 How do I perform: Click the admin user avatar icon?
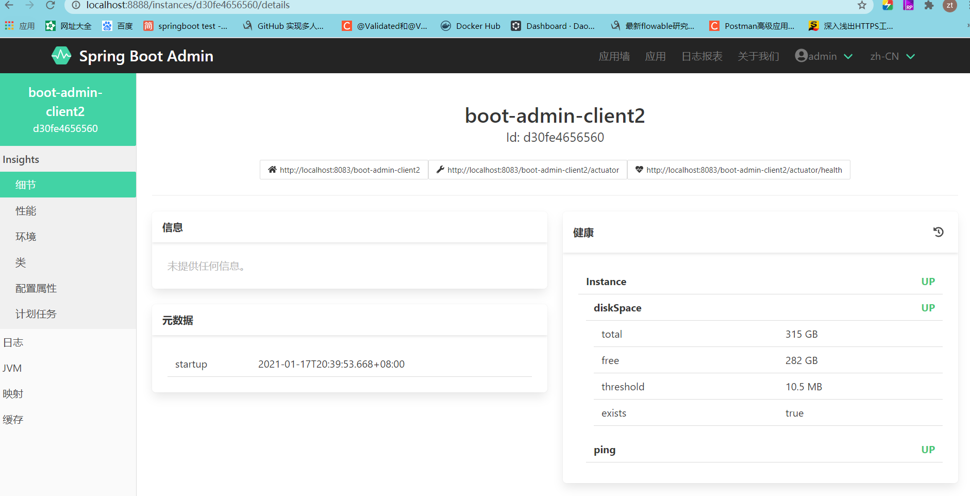(801, 56)
